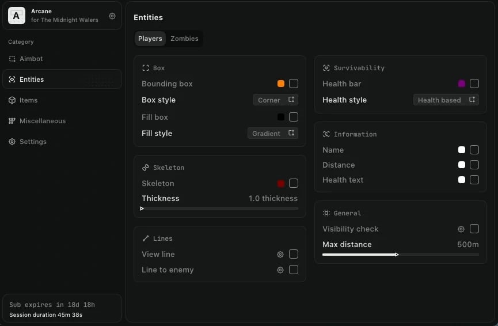
Task: Open Line to enemy gear options
Action: click(x=280, y=270)
